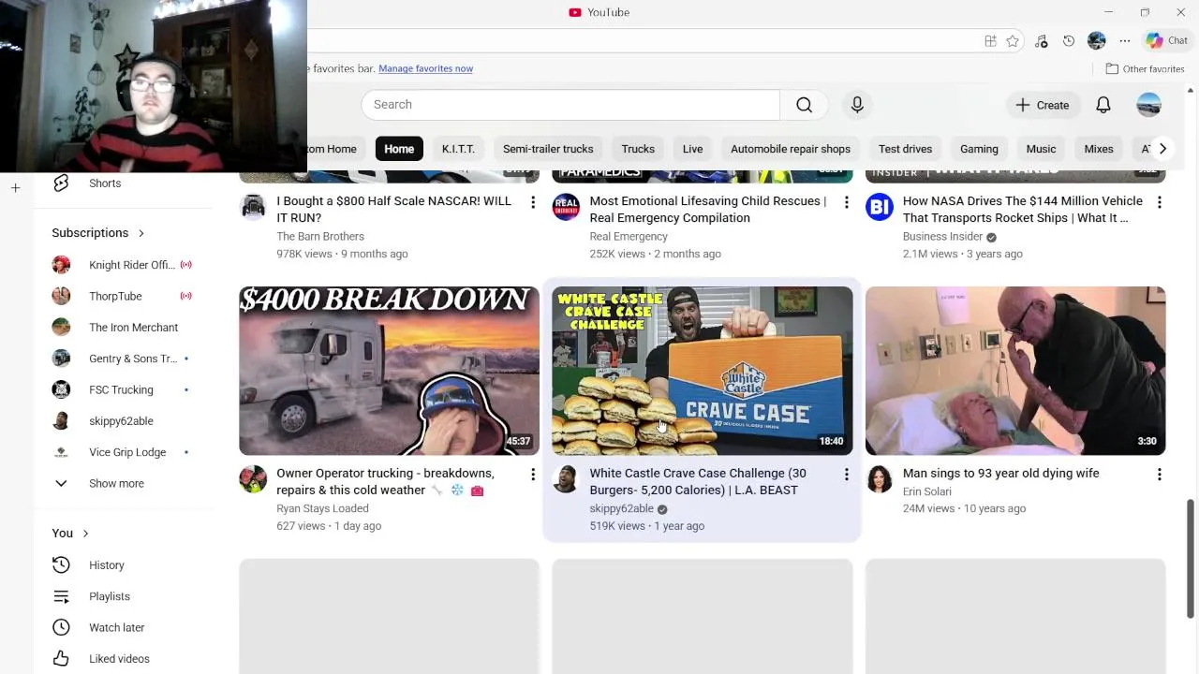Open options for Owner Operator trucking video
Screen dimensions: 1199x674
tap(533, 475)
